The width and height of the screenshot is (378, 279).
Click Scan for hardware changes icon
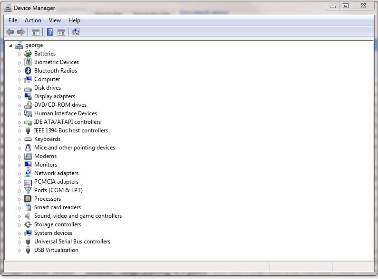click(76, 32)
